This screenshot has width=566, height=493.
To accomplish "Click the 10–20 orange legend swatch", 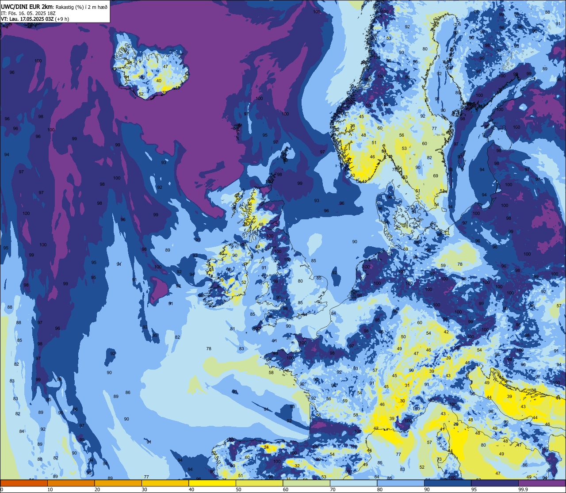I will tap(71, 483).
